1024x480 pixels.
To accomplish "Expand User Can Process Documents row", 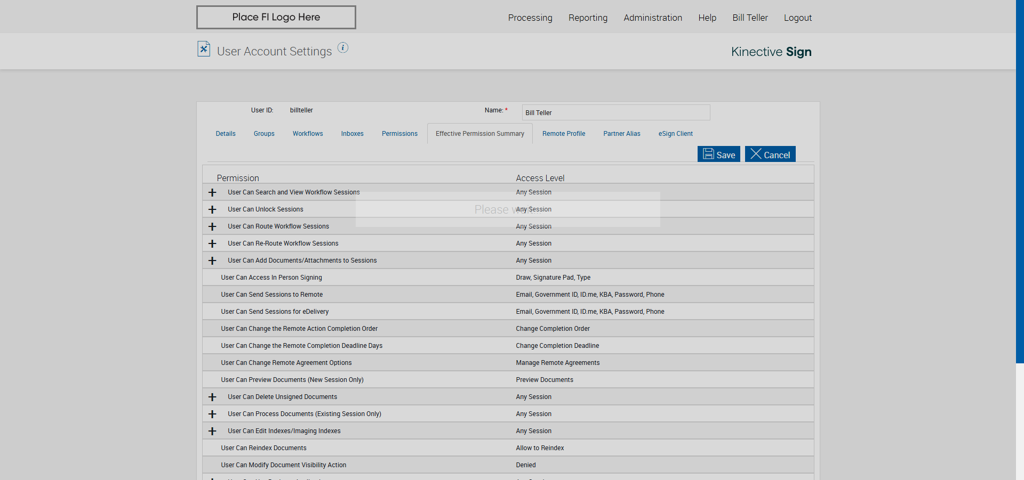I will click(212, 414).
